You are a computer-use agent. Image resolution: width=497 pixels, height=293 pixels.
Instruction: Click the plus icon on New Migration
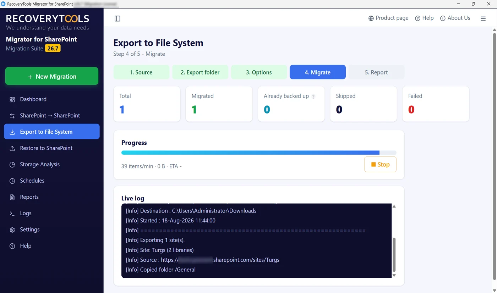30,77
